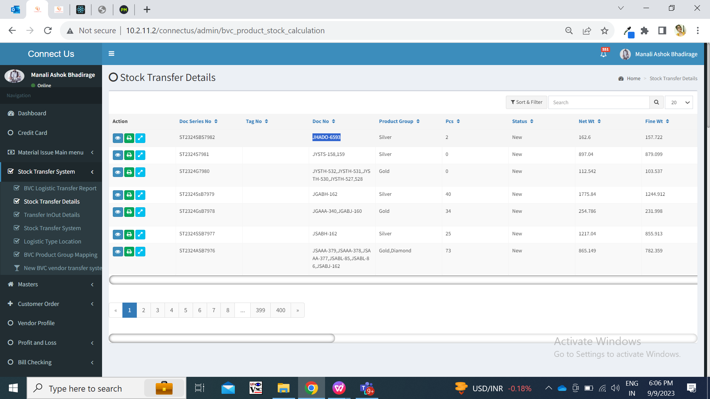Viewport: 710px width, 399px height.
Task: View details for row ST2324GsB7978
Action: point(118,212)
